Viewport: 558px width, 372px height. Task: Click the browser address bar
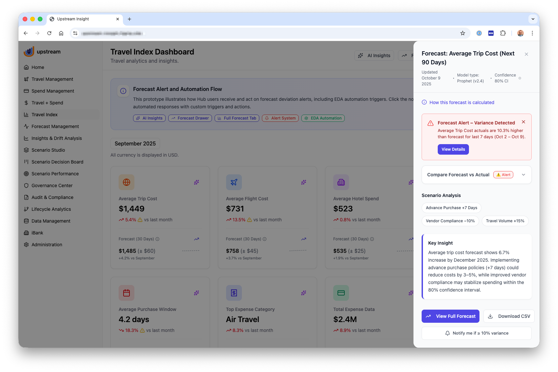point(263,33)
